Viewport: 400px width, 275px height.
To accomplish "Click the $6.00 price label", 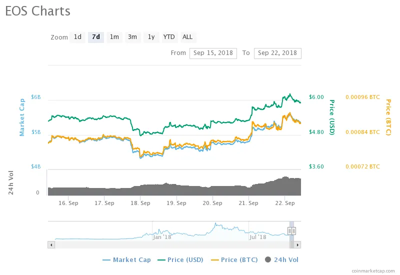I will [x=316, y=97].
